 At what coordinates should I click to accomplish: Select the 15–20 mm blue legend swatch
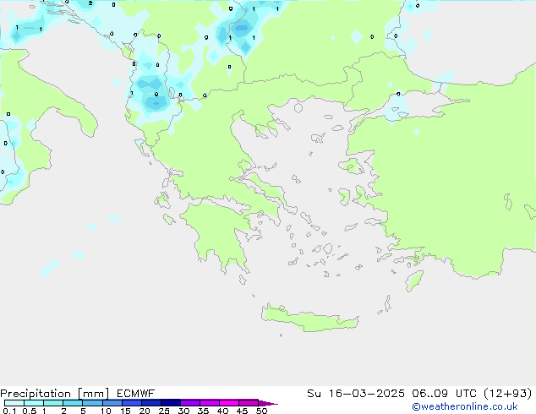132,403
